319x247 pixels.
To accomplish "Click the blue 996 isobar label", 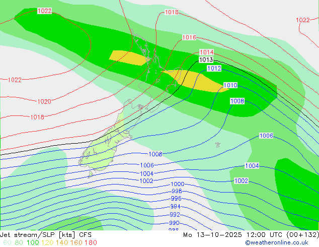I will [176, 198].
